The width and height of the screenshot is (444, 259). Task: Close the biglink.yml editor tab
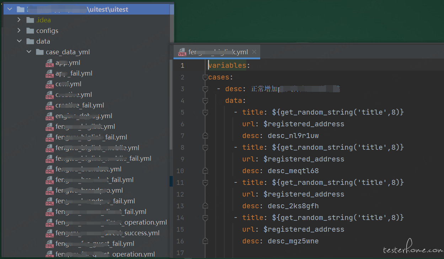click(x=254, y=52)
